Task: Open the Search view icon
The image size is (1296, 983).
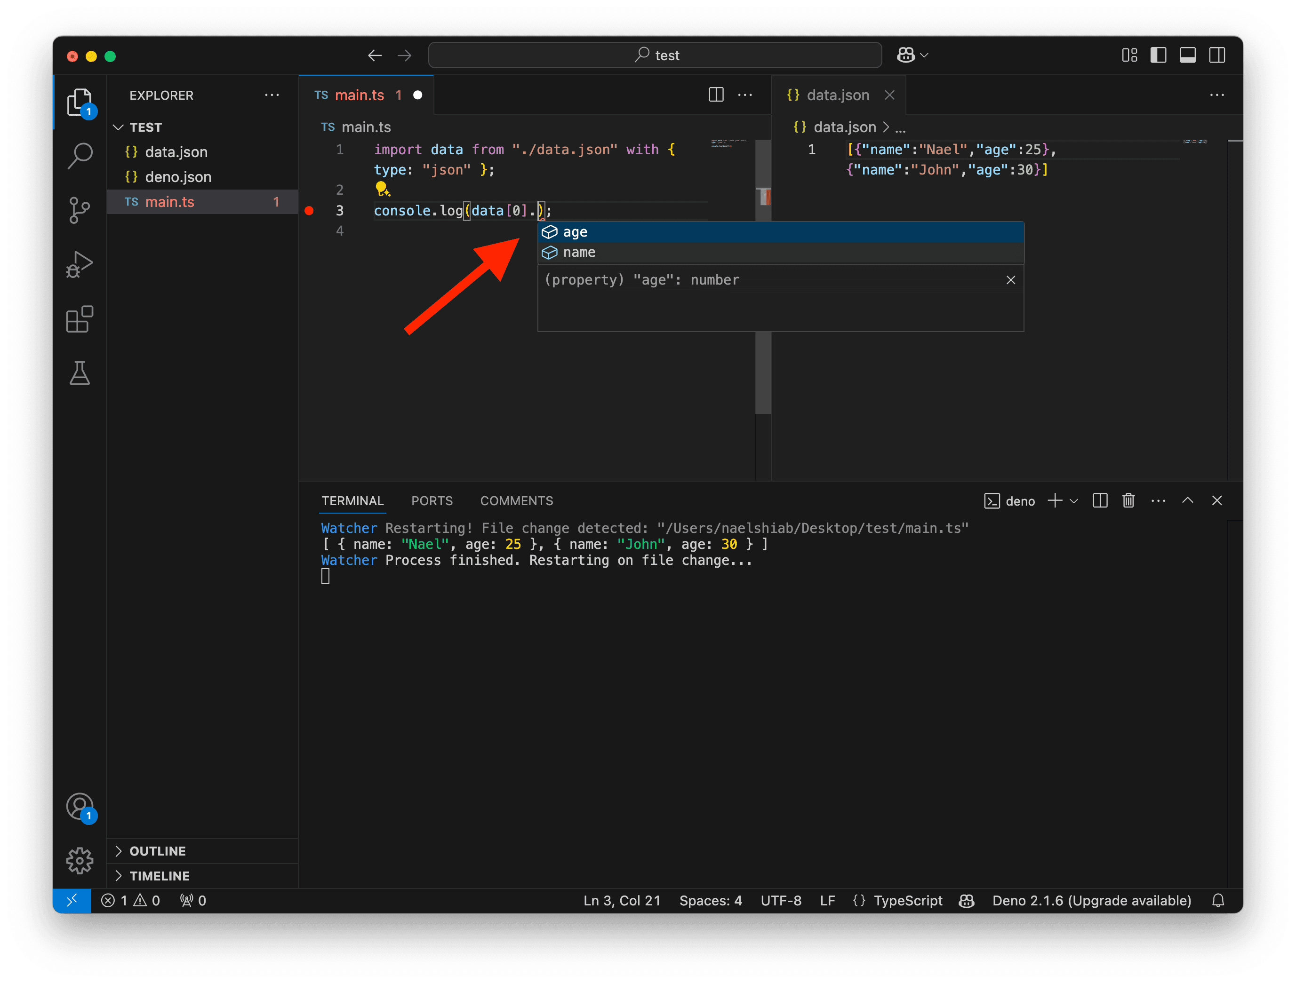Action: pyautogui.click(x=80, y=155)
